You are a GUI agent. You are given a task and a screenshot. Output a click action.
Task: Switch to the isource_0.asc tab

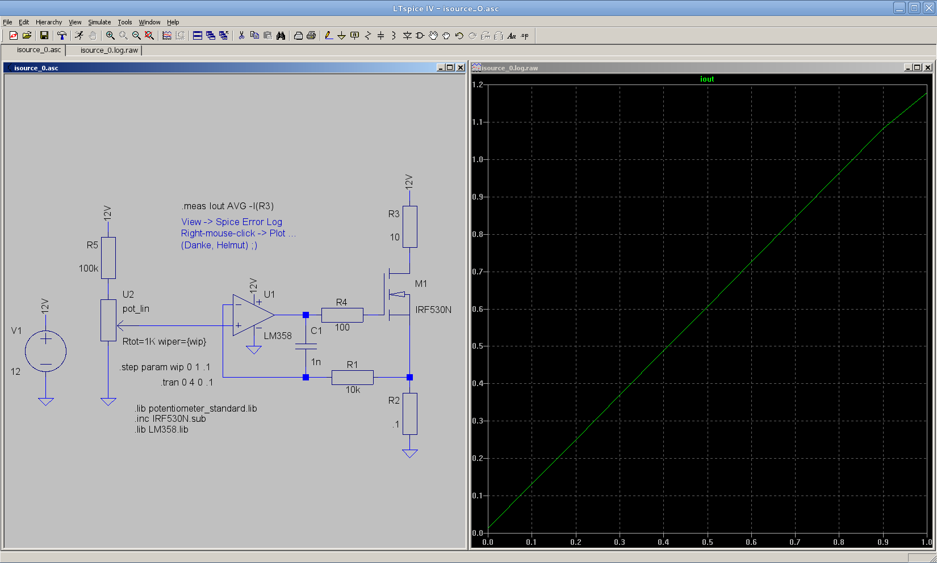(39, 50)
